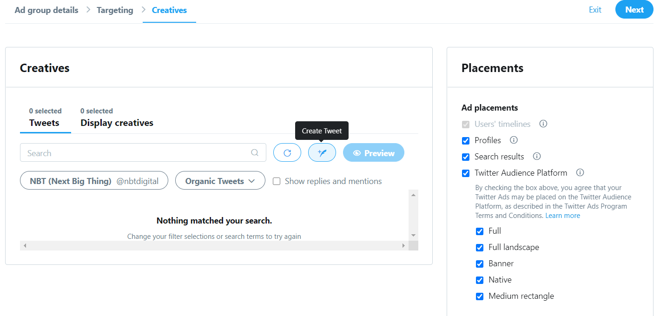
Task: Click the Creatives panel title
Action: tap(45, 68)
